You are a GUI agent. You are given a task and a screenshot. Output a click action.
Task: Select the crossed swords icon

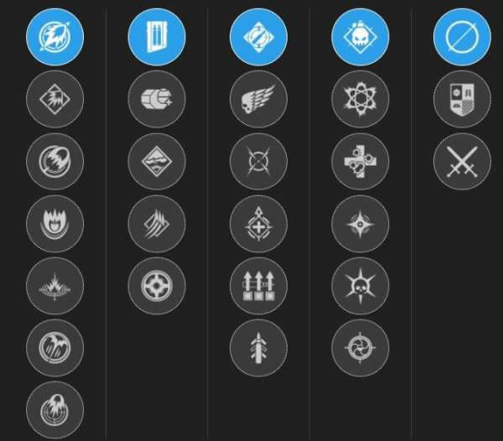pyautogui.click(x=462, y=161)
